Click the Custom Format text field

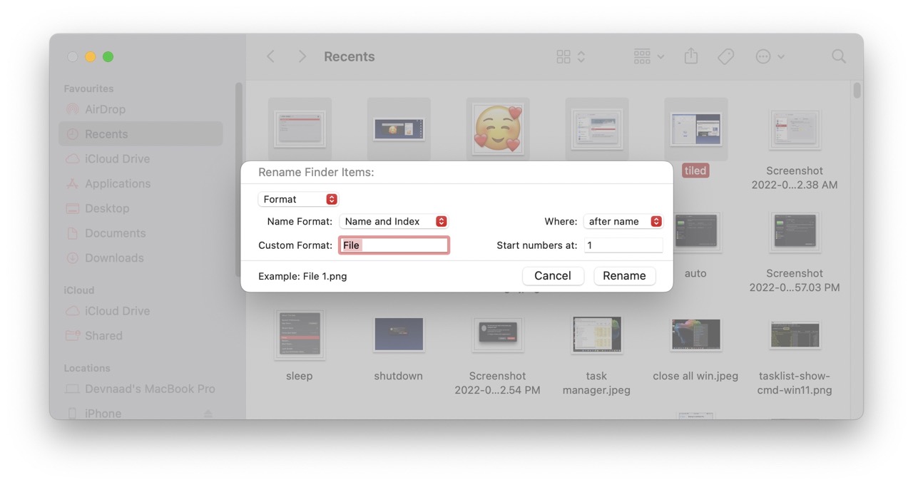click(x=394, y=245)
